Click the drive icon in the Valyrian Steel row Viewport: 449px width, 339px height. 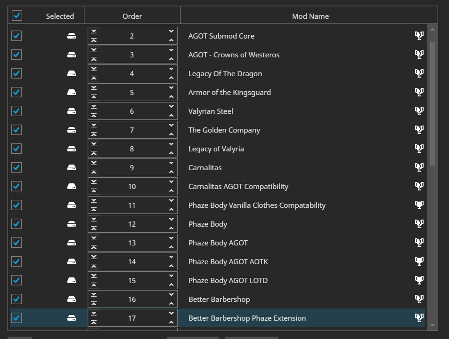click(72, 111)
